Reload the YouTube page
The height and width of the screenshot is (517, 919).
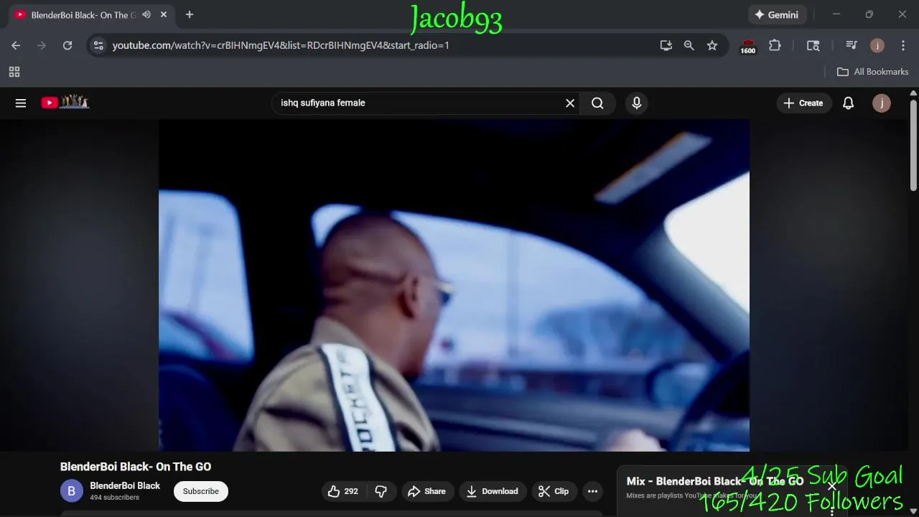tap(67, 45)
